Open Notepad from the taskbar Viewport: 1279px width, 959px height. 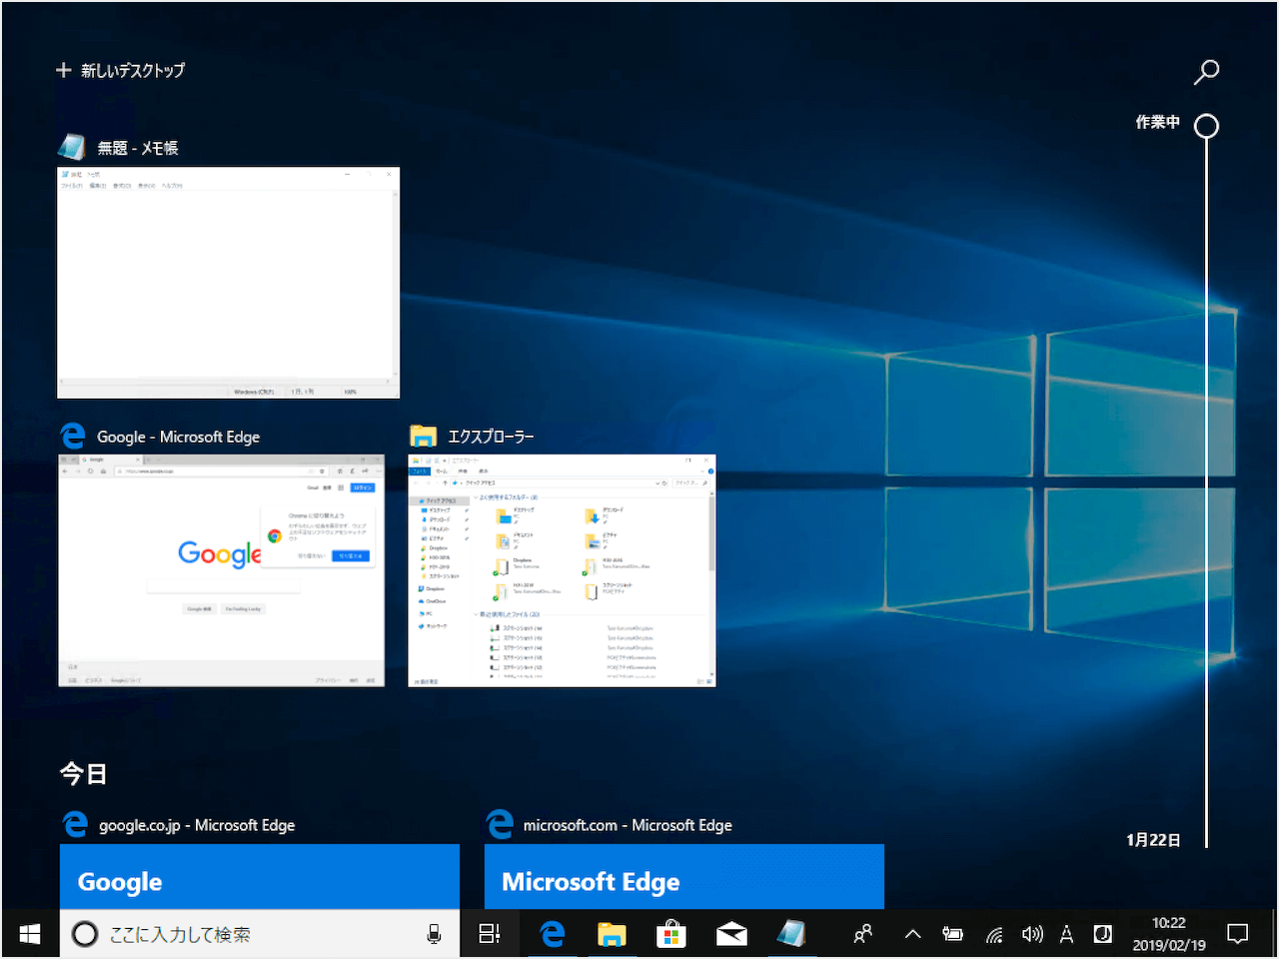(x=791, y=934)
